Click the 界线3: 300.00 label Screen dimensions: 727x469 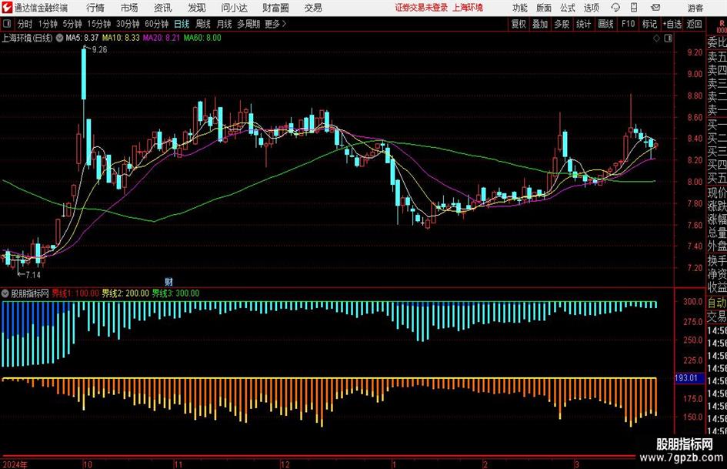175,293
